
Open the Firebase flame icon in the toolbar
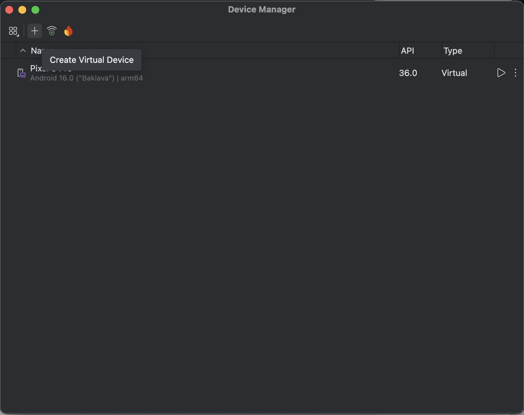tap(68, 31)
